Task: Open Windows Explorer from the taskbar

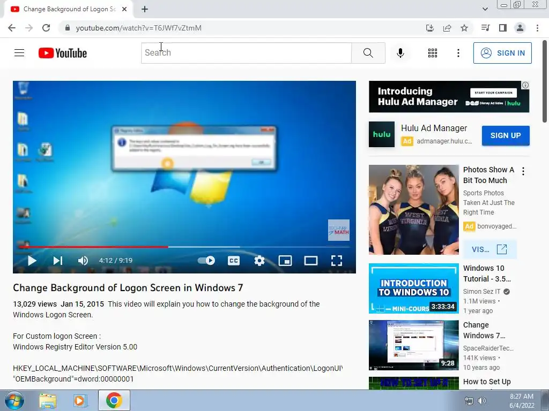Action: 48,401
